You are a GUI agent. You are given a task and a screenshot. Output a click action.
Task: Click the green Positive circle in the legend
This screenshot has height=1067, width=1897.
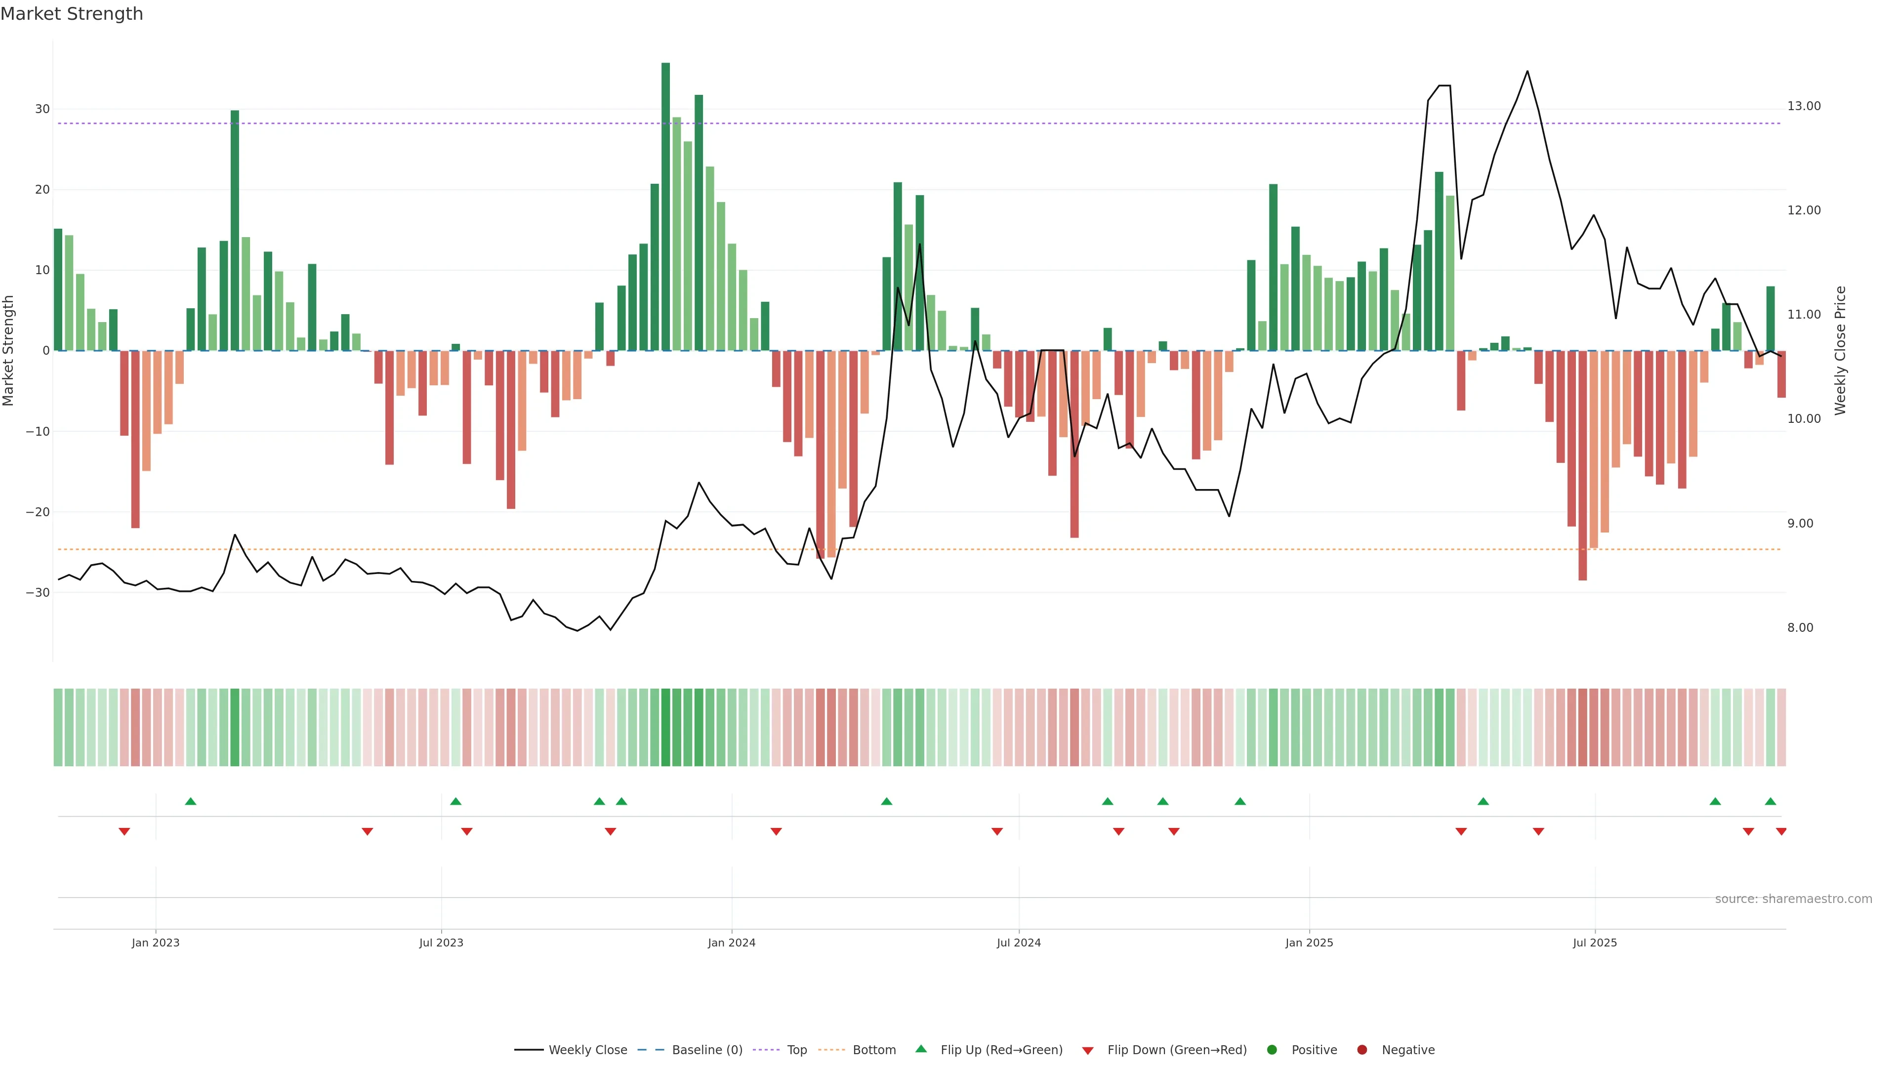point(1272,1050)
